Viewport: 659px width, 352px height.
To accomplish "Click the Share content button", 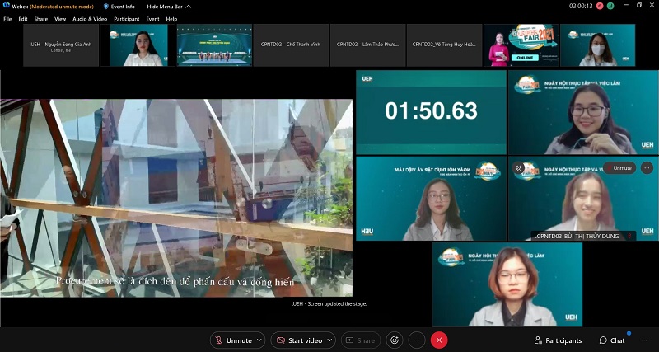I will coord(361,340).
